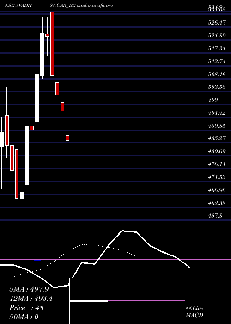Select the 503.58 price axis label

point(217,87)
